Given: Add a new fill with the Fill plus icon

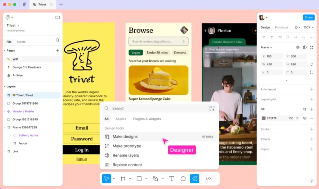Looking at the screenshot, I should pos(312,109).
